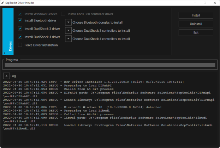Click log line 'Microsoft Windows 10 detected'
Screen dimensions: 220x148
[x=82, y=107]
